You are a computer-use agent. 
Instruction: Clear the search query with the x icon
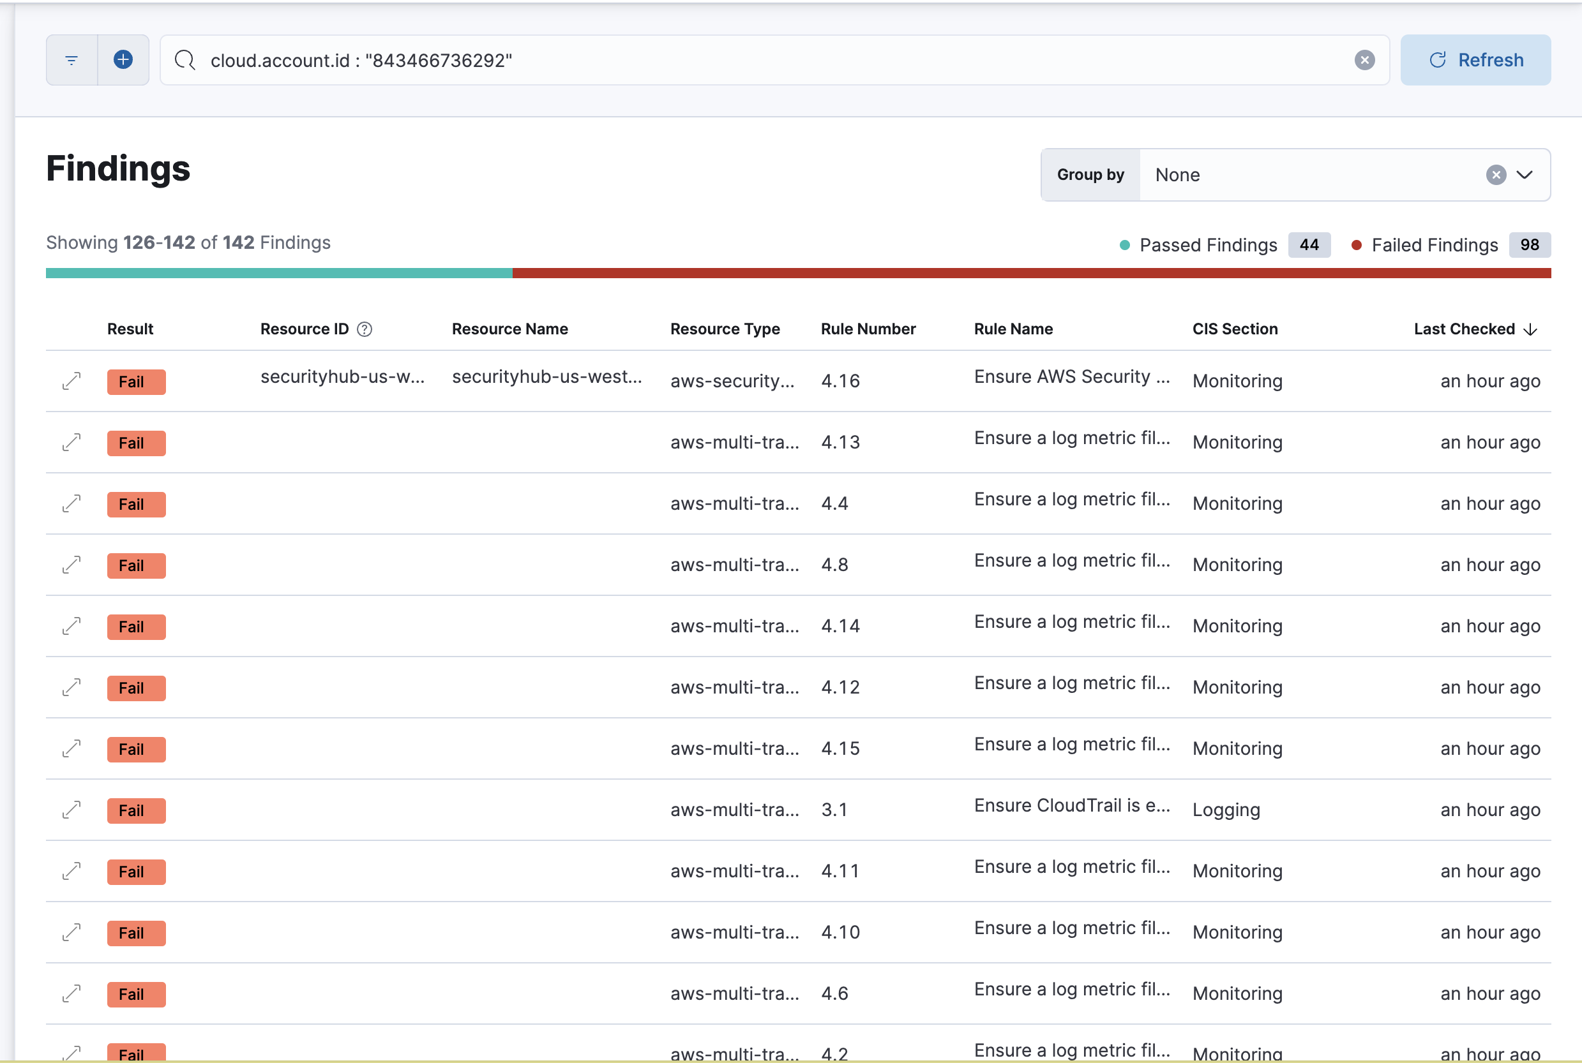1365,60
